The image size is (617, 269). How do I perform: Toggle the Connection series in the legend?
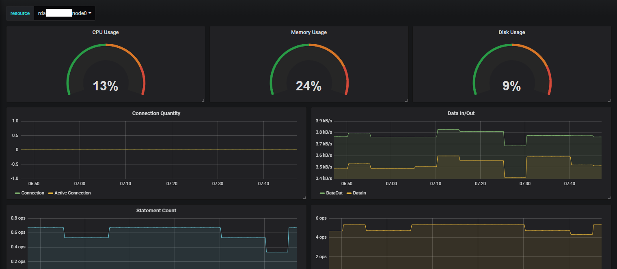[x=32, y=193]
